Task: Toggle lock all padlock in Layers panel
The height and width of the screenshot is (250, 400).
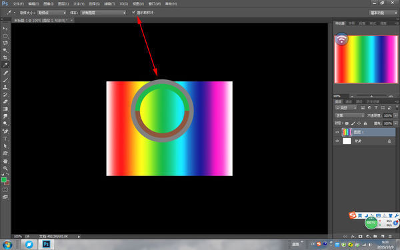Action: point(365,123)
